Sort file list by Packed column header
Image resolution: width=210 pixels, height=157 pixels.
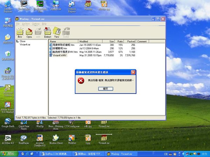coord(130,42)
